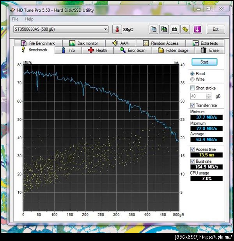This screenshot has width=234, height=241.
Task: Open the Erase tab
Action: 210,50
